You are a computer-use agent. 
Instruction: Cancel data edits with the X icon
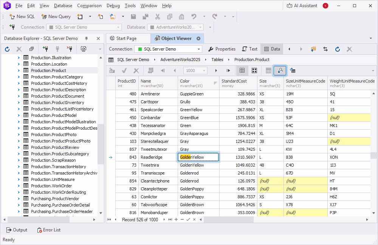click(x=136, y=70)
